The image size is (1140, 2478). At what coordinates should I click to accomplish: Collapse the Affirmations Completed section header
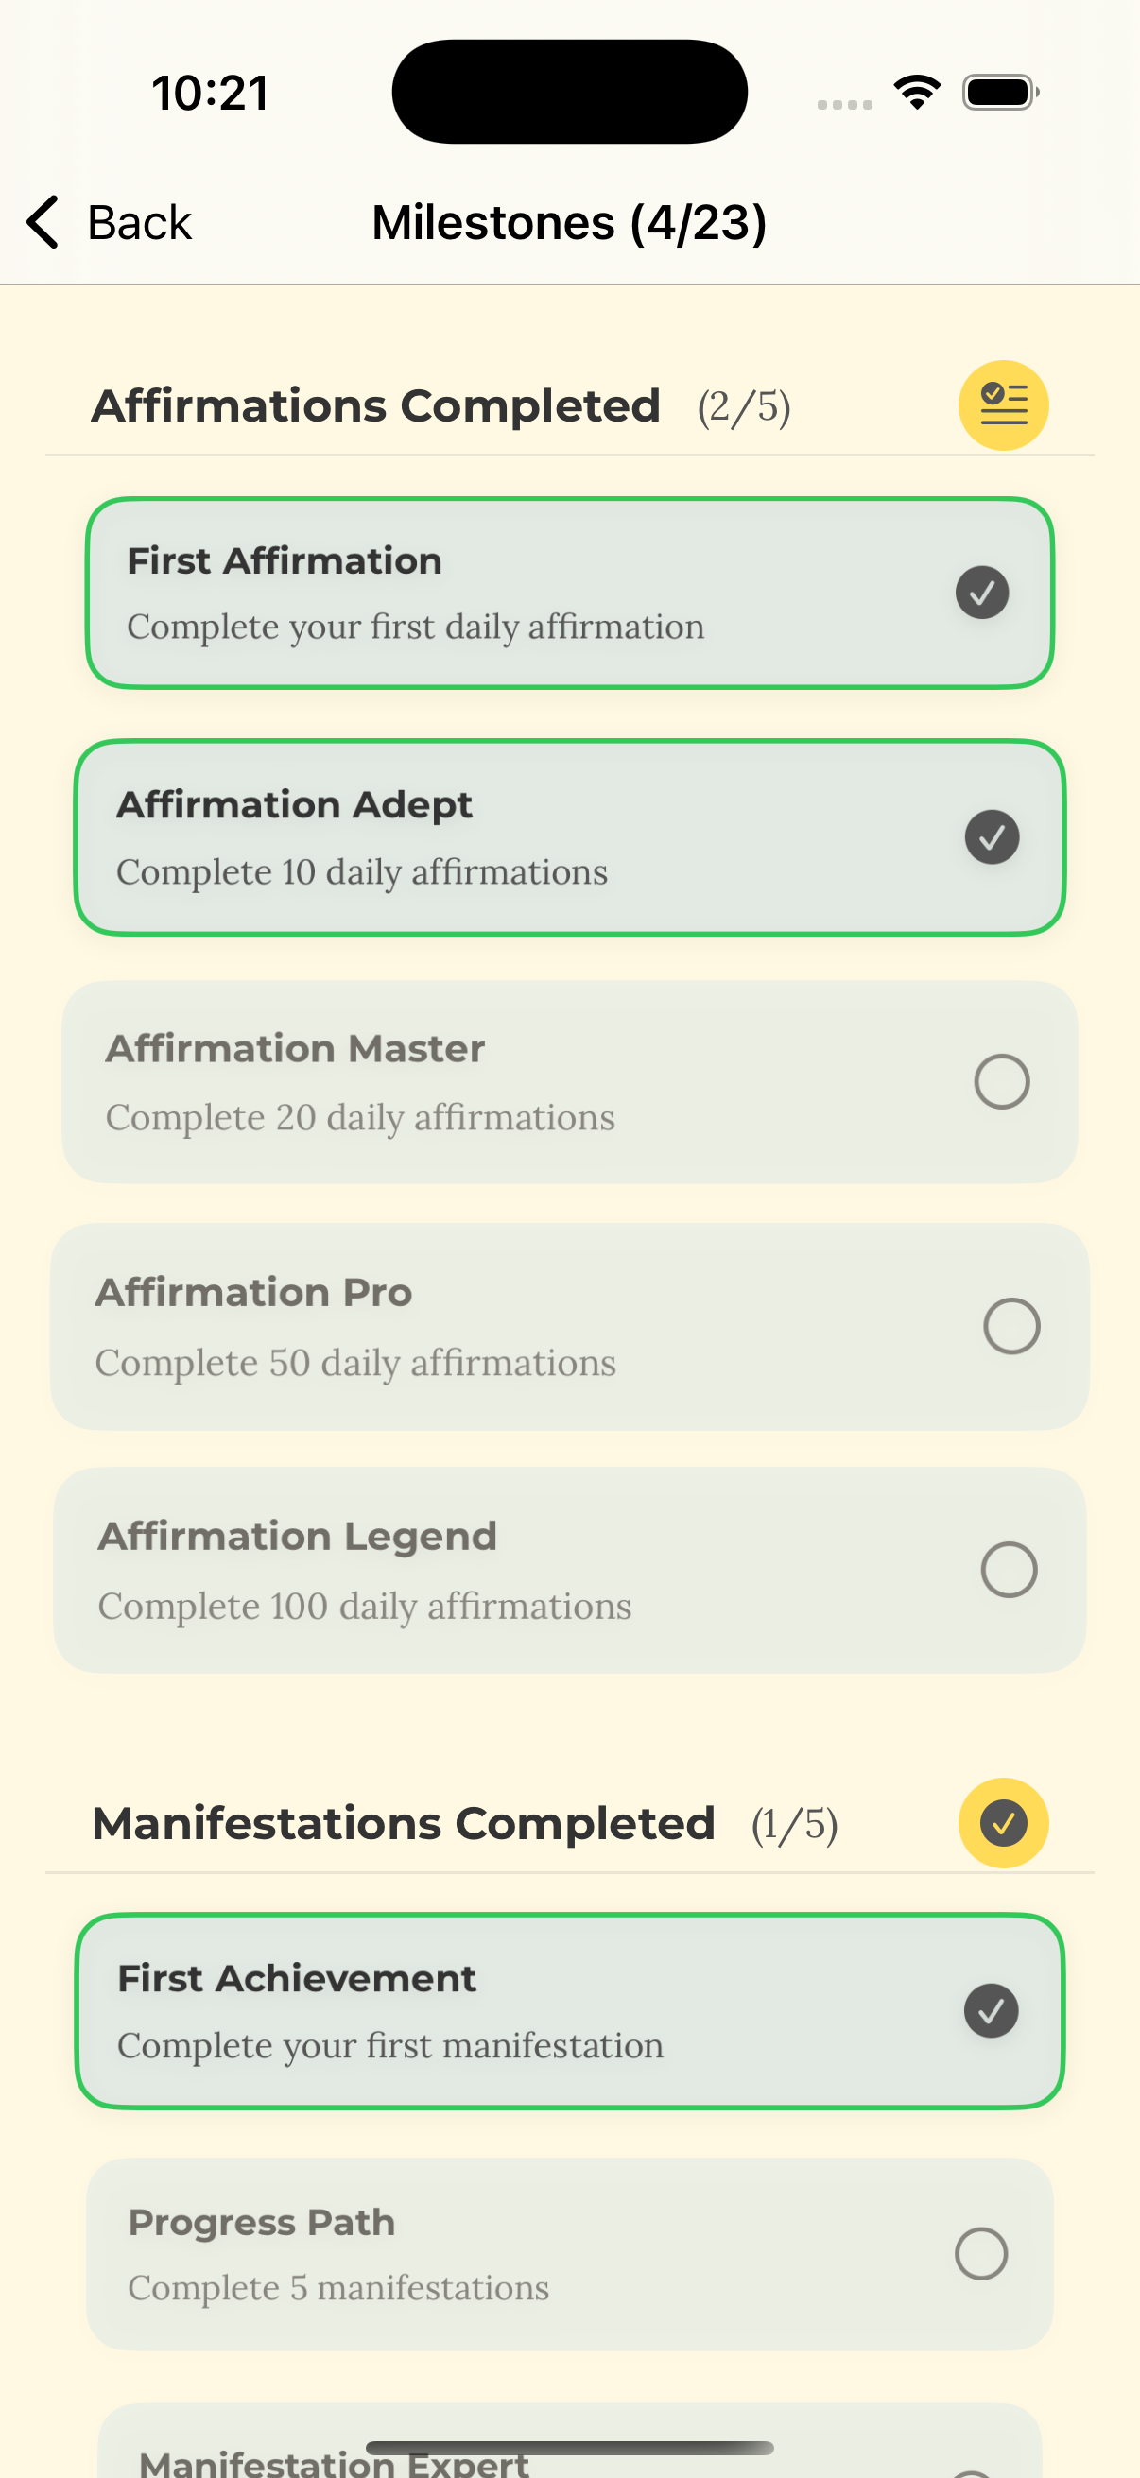click(x=375, y=406)
